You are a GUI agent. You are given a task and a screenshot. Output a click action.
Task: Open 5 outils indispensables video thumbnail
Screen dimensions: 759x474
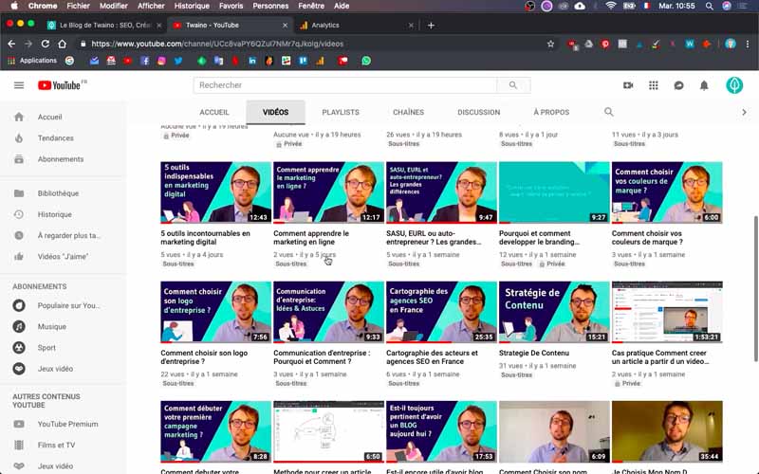coord(216,192)
